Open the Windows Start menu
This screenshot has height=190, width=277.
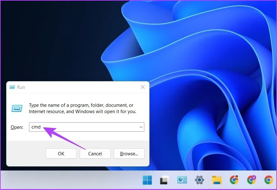tap(147, 180)
